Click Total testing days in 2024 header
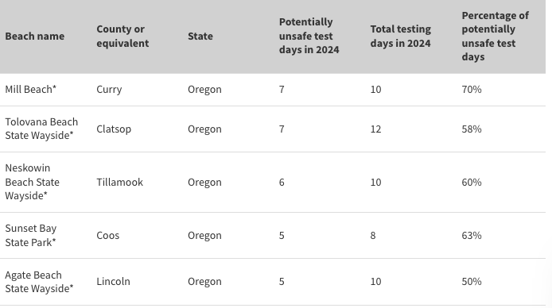 401,37
